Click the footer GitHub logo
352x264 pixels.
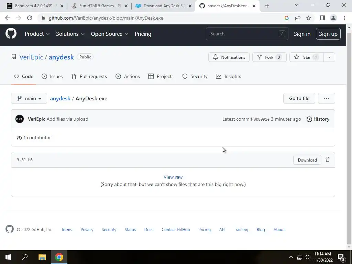[x=10, y=229]
